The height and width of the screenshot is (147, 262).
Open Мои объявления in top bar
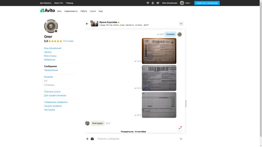click(x=170, y=3)
